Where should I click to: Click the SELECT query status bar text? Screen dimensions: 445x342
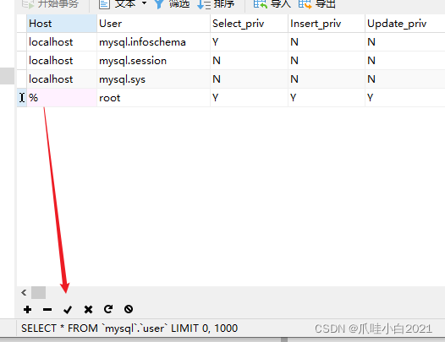(129, 328)
